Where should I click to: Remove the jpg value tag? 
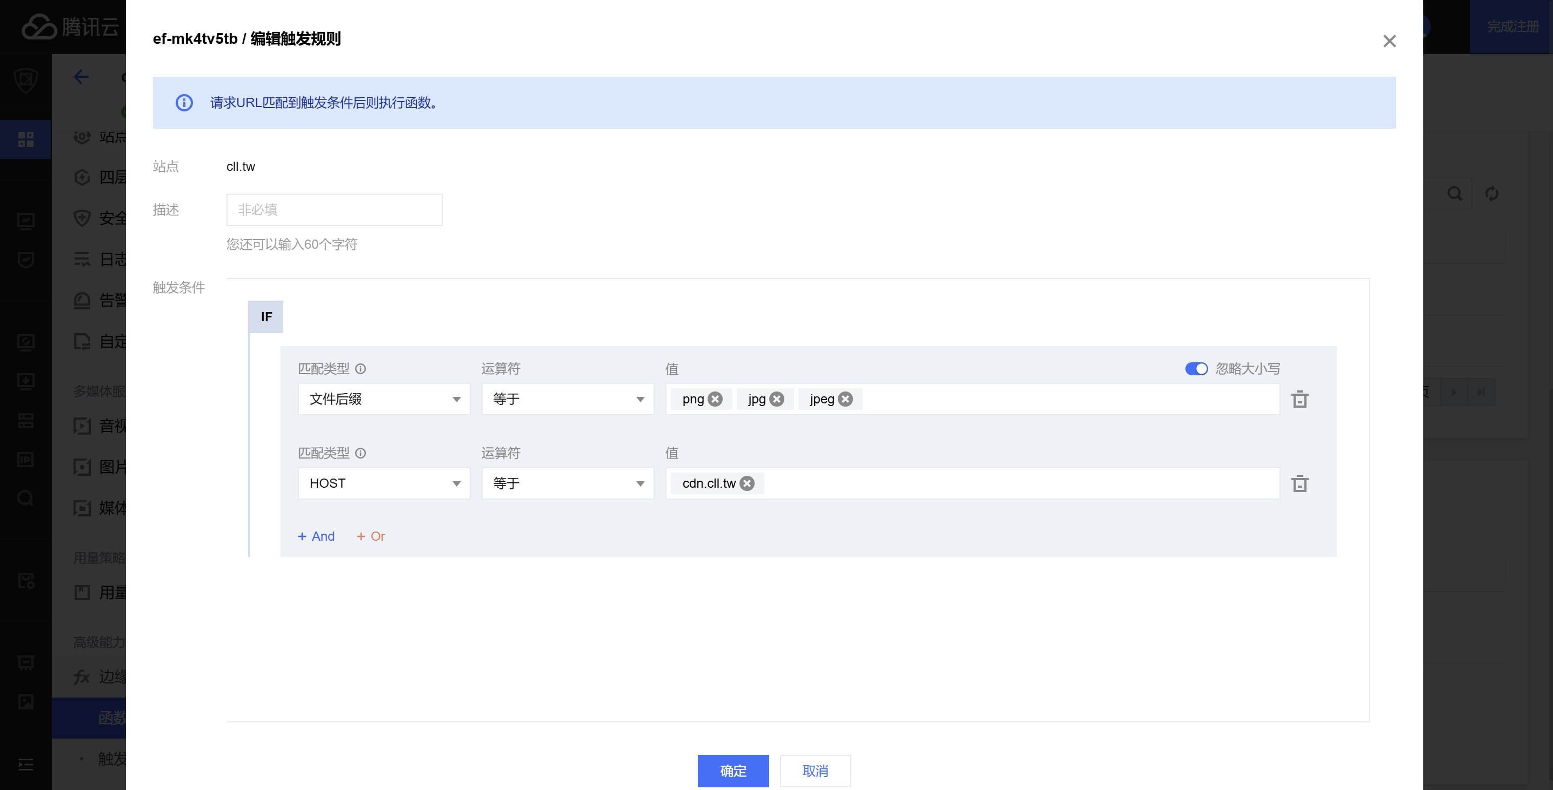coord(777,399)
